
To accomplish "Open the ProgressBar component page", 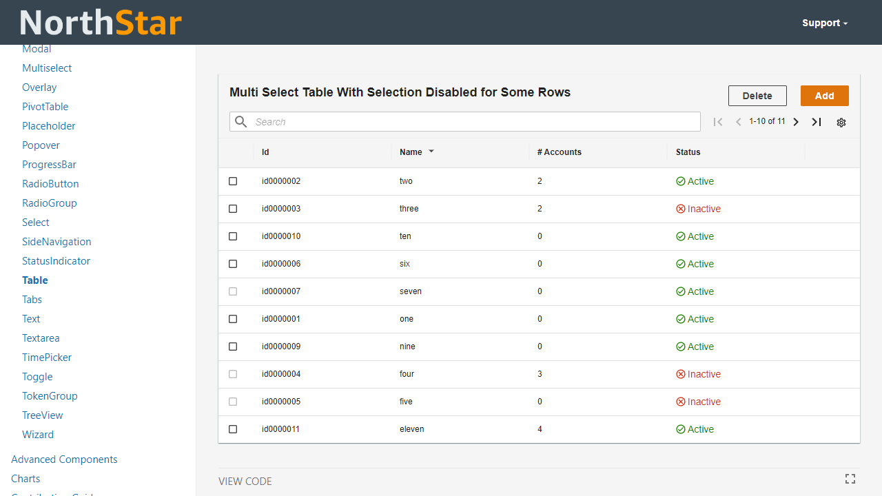I will (49, 165).
